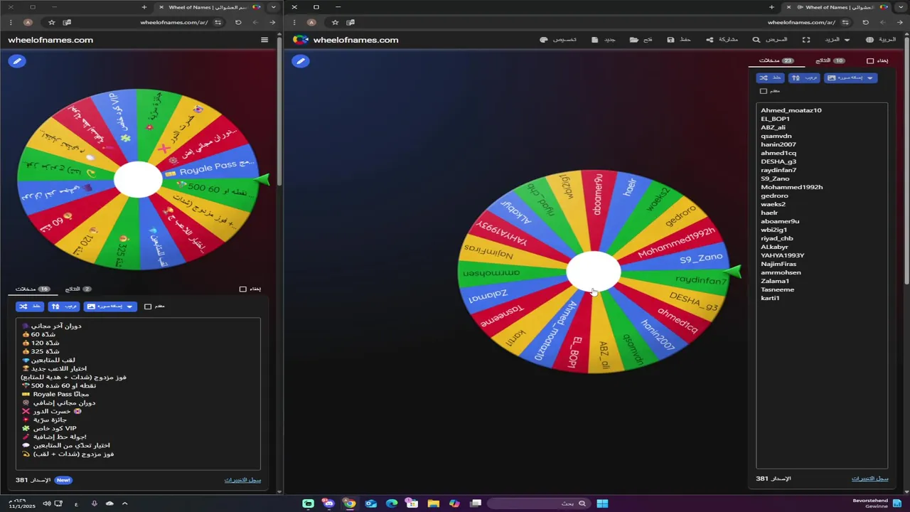The width and height of the screenshot is (910, 512).
Task: Click the shuffle خلط button in the left panel
Action: click(x=30, y=306)
